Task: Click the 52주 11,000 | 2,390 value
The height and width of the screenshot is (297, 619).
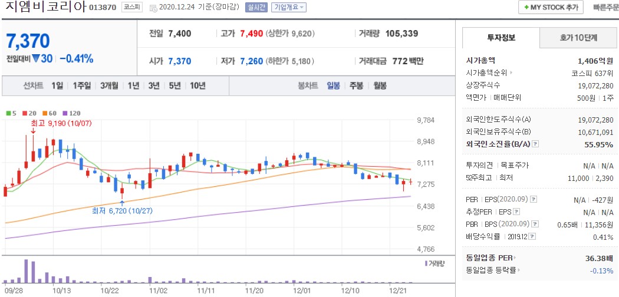Action: [590, 178]
